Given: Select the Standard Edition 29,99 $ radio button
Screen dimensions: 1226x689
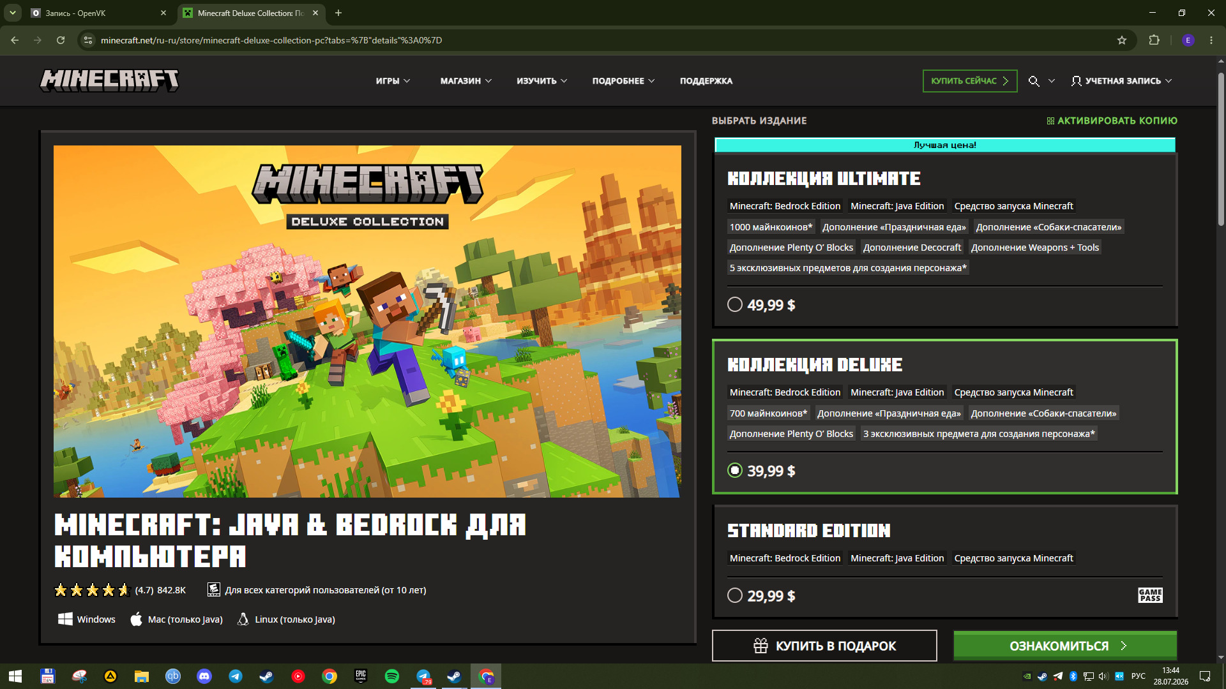Looking at the screenshot, I should (735, 595).
